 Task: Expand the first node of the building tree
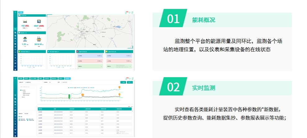pyautogui.click(x=19, y=90)
